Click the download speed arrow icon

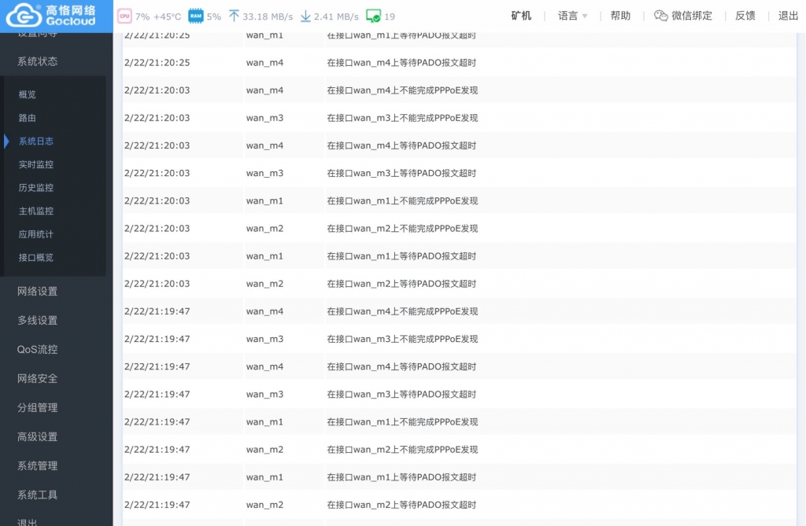(x=305, y=16)
